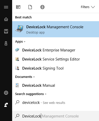This screenshot has width=99, height=121.
Task: Filter results by Apps icon
Action: [18, 7]
